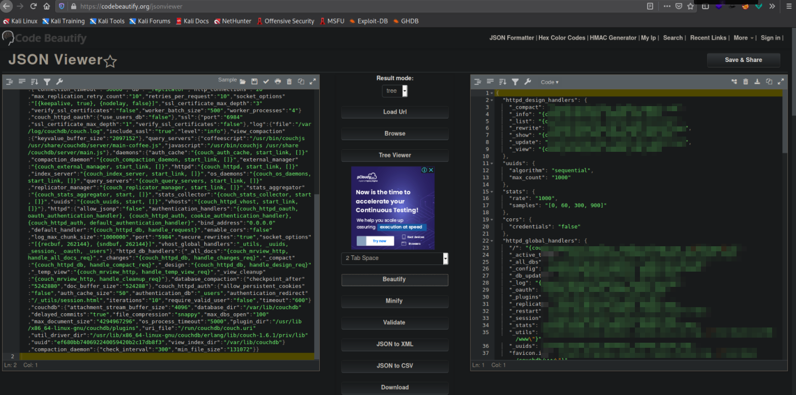Click the repair wrench icon in left editor
The width and height of the screenshot is (796, 395).
tap(59, 82)
